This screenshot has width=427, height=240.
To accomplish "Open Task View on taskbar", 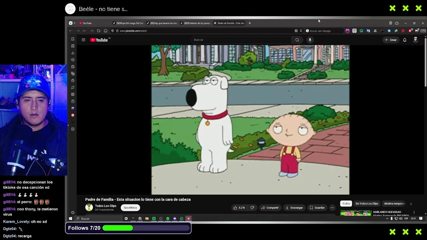I will click(x=126, y=219).
